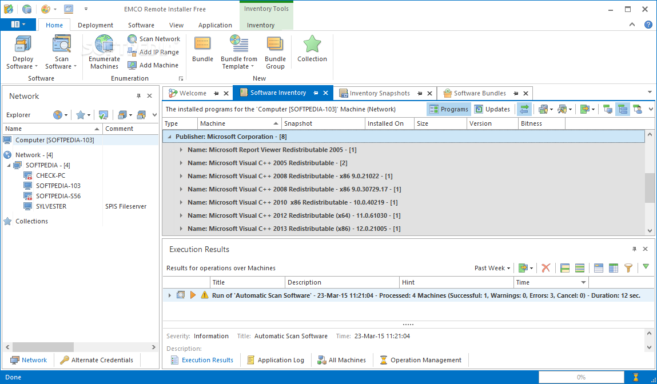Switch to the View ribbon tab
The width and height of the screenshot is (657, 384).
(x=177, y=25)
